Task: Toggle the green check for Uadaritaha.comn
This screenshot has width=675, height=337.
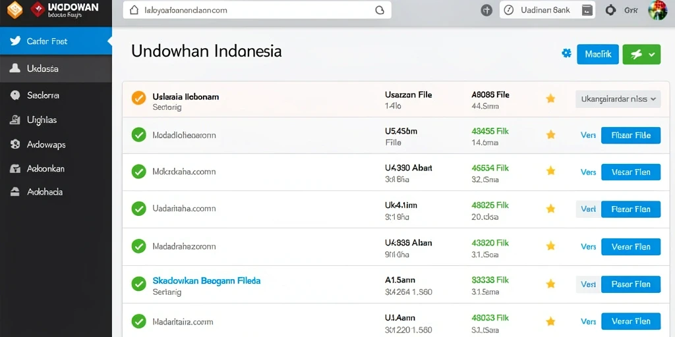Action: click(138, 209)
